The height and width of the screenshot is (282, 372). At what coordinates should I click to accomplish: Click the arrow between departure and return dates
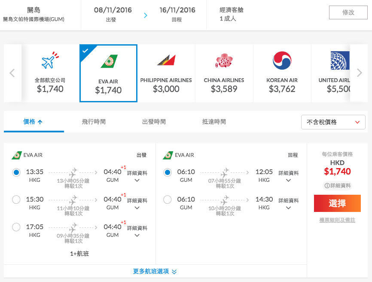(146, 15)
